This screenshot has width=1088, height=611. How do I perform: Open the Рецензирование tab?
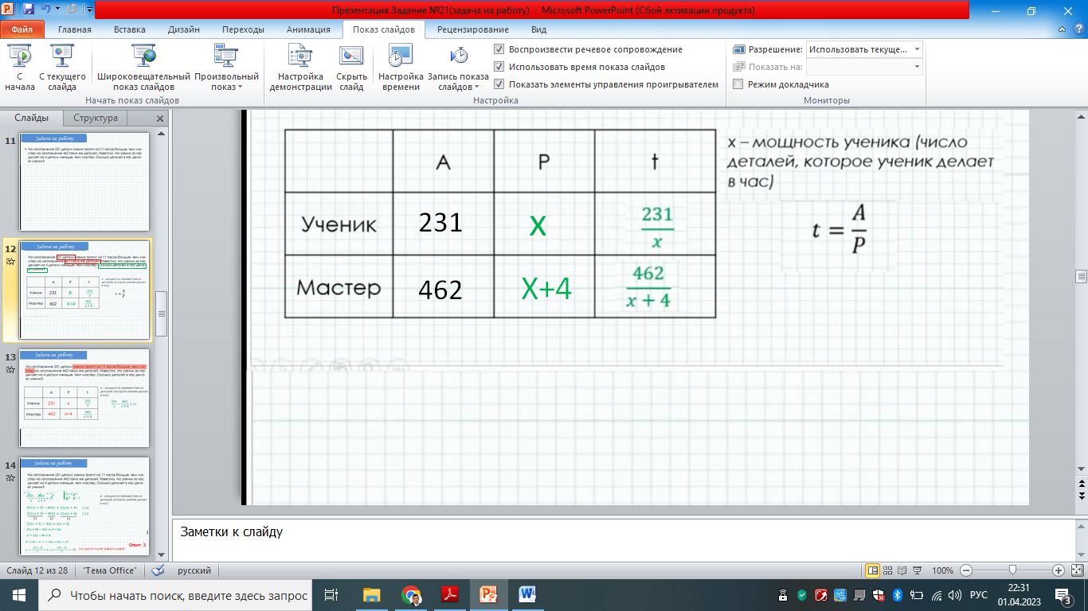(473, 29)
